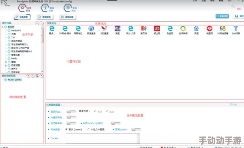Open the red round logo bookmark
Viewport: 244px width, 148px height.
pyautogui.click(x=209, y=29)
